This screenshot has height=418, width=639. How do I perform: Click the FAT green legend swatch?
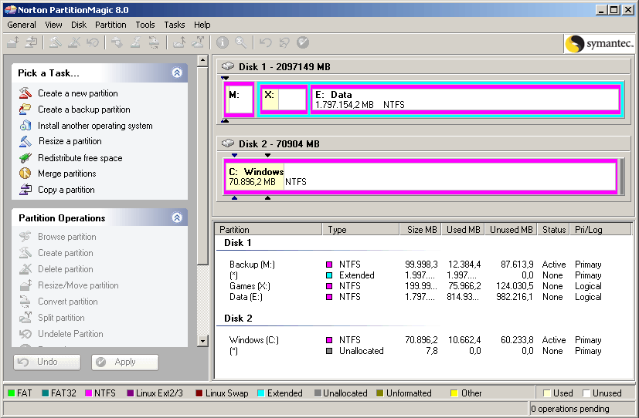click(11, 393)
